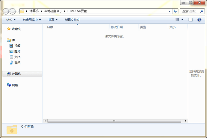Image resolution: width=207 pixels, height=138 pixels.
Task: Click the magnifier search icon
Action: pyautogui.click(x=201, y=11)
